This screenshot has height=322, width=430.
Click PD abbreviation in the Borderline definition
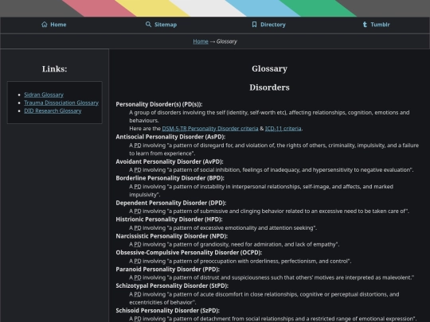point(138,187)
